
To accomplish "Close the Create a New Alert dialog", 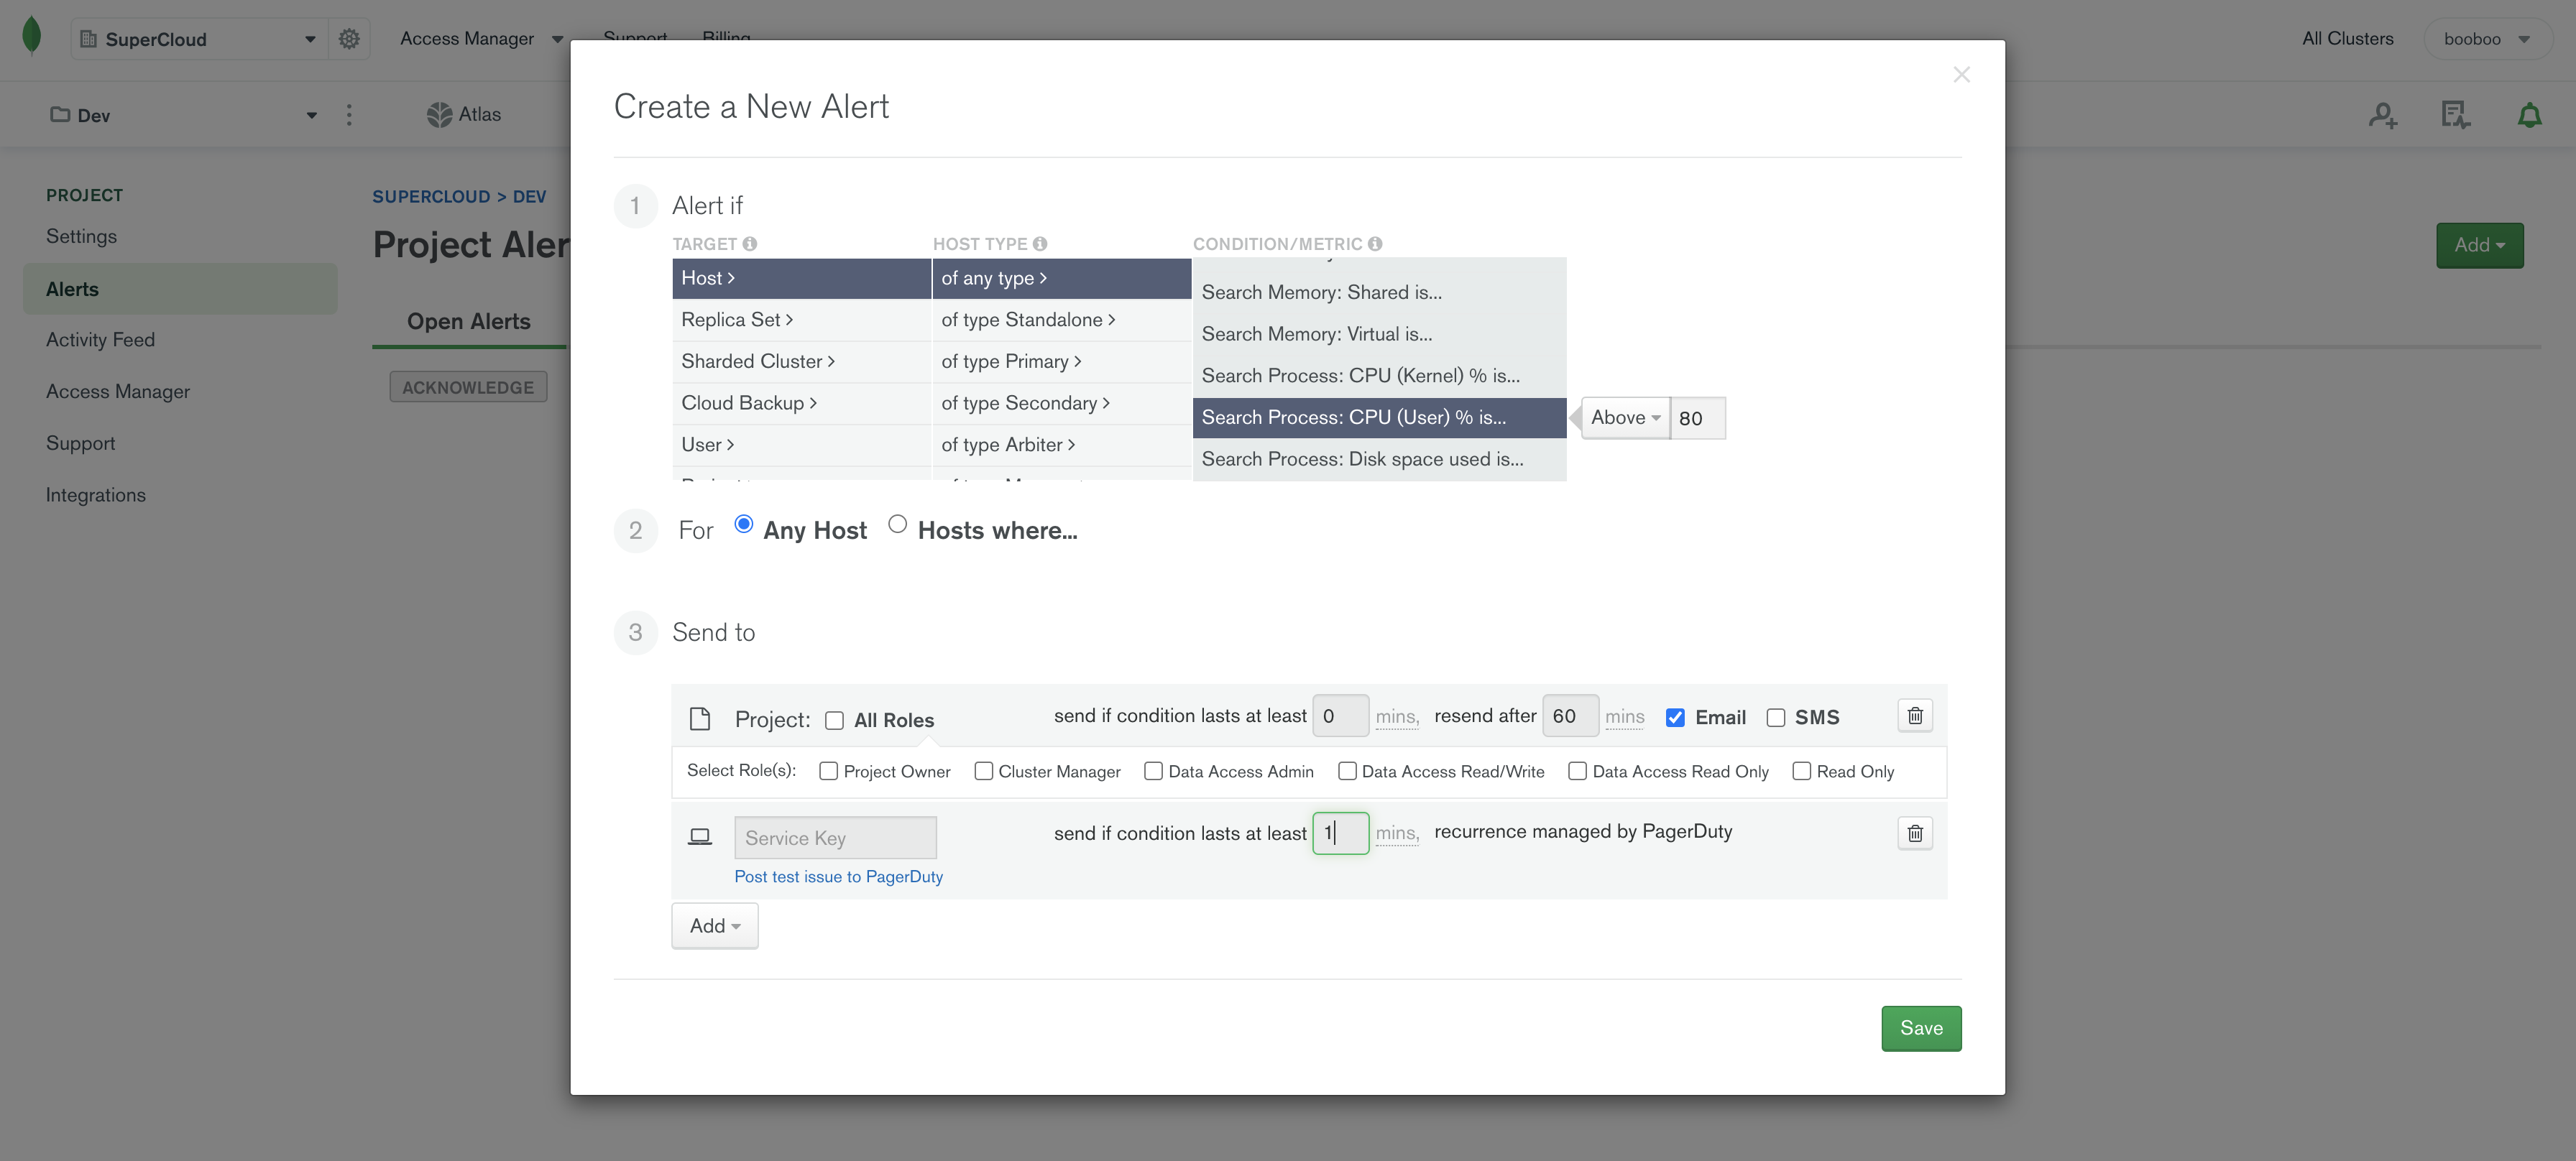I will click(1961, 75).
